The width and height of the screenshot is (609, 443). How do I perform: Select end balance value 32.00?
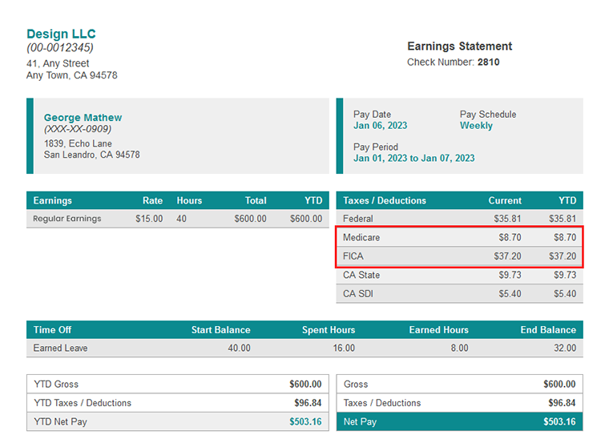click(x=565, y=348)
